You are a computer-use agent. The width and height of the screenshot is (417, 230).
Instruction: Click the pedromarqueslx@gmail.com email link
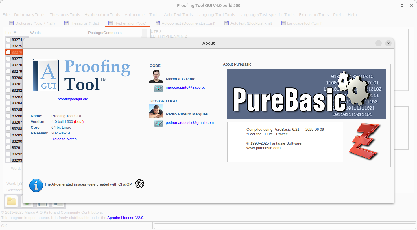(x=190, y=123)
